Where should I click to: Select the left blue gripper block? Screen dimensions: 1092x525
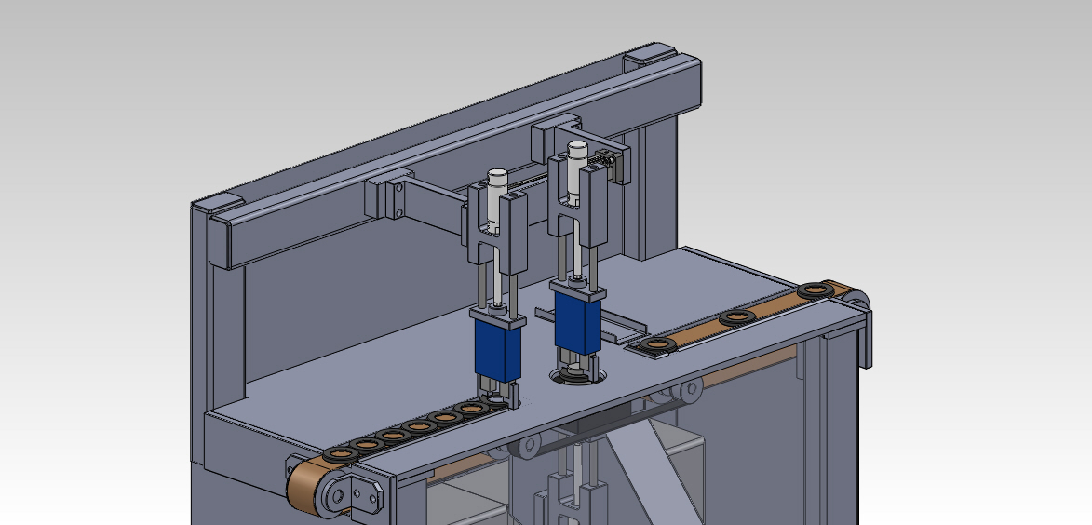[x=497, y=351]
